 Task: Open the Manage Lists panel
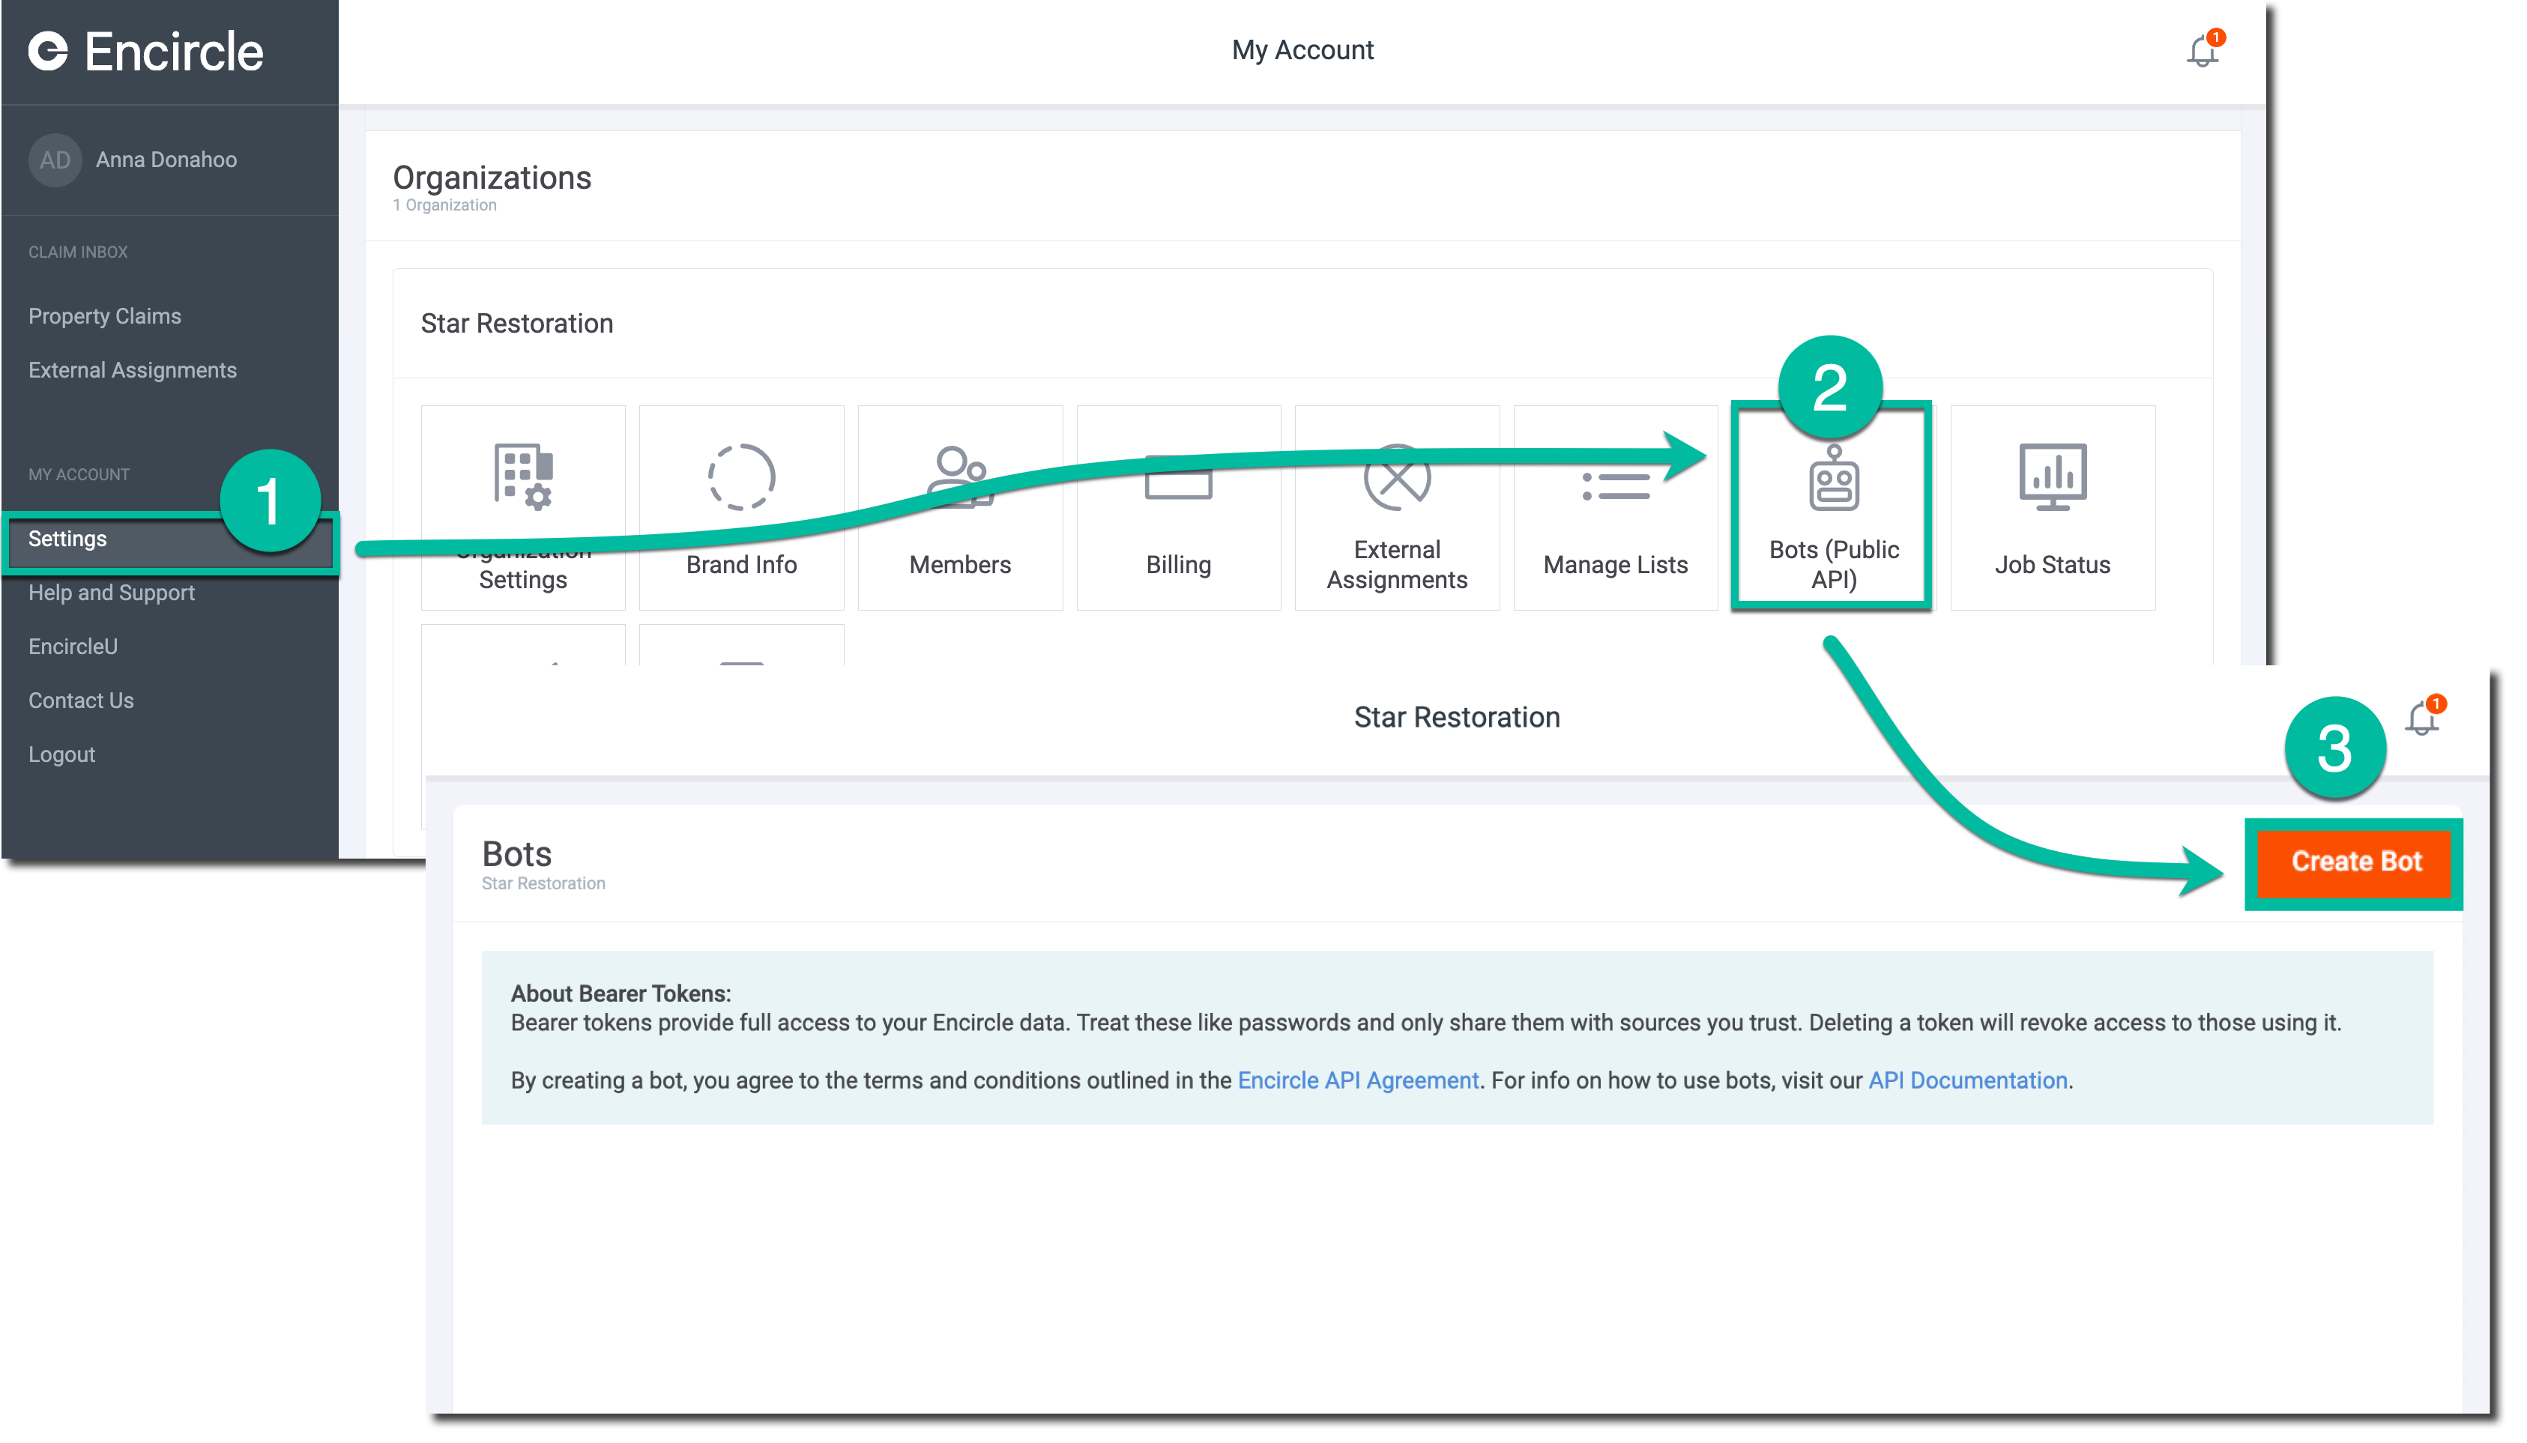click(x=1614, y=512)
